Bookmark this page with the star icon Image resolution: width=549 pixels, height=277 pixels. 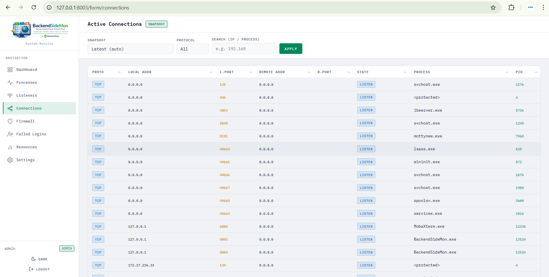[493, 8]
